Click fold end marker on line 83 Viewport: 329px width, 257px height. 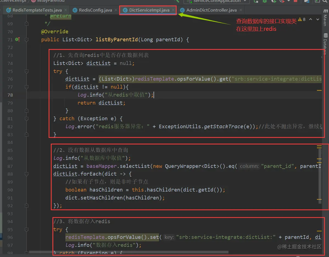coord(27,135)
